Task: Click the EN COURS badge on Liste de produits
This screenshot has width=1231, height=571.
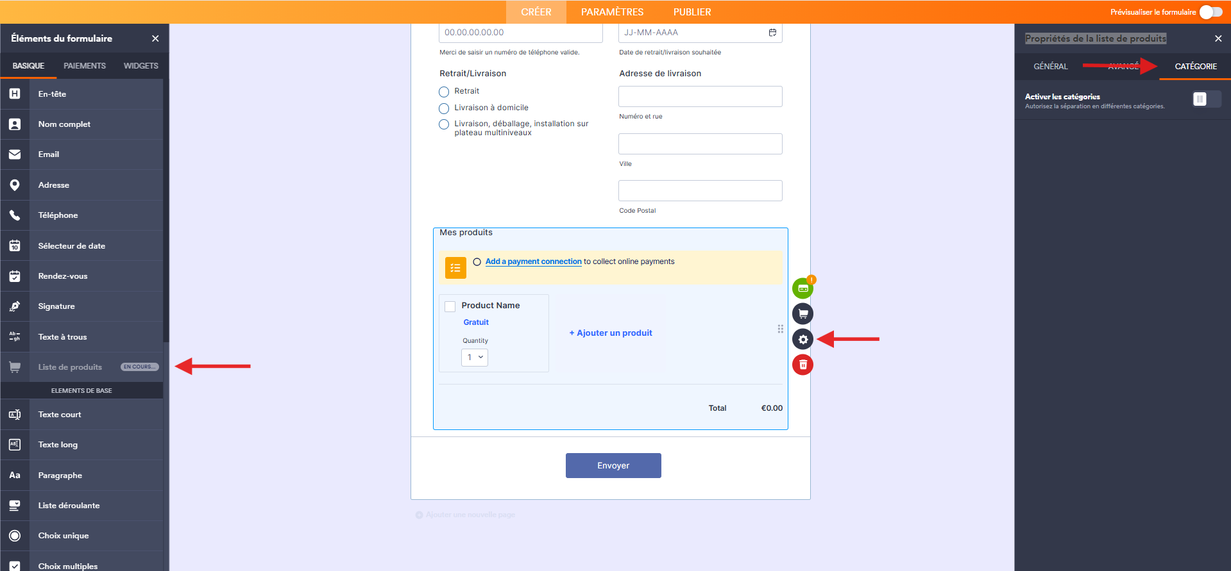Action: 139,367
